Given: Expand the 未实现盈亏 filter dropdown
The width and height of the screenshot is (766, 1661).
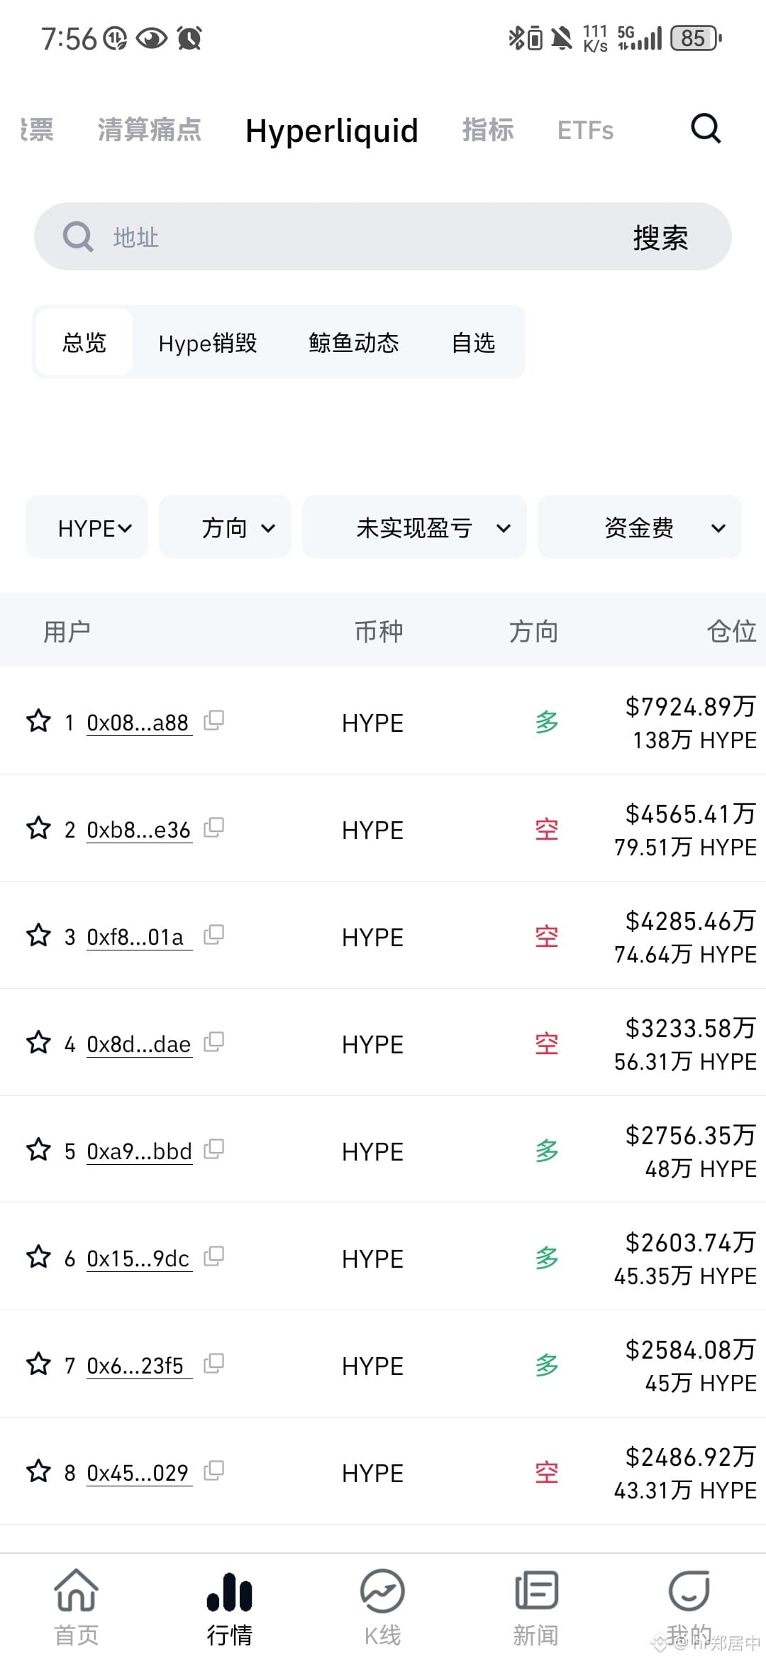Looking at the screenshot, I should pyautogui.click(x=414, y=527).
